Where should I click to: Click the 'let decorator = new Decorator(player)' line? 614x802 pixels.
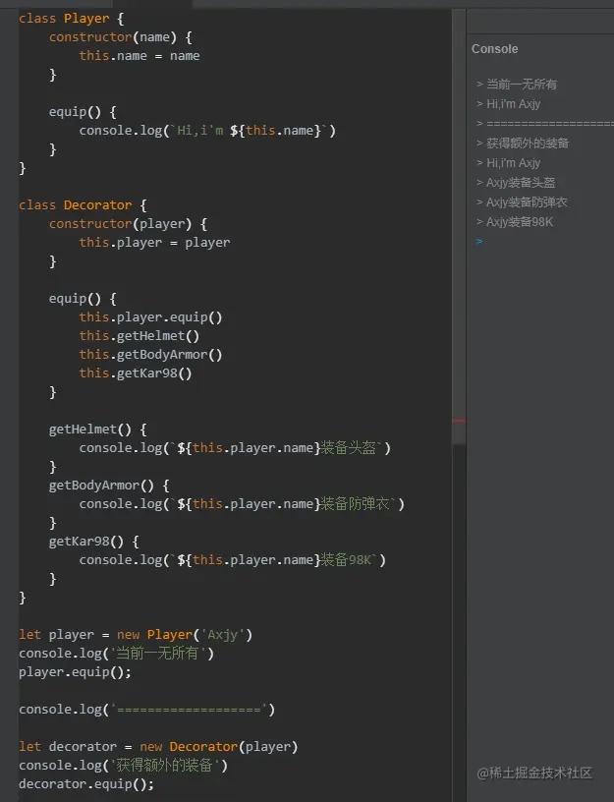[x=158, y=747]
